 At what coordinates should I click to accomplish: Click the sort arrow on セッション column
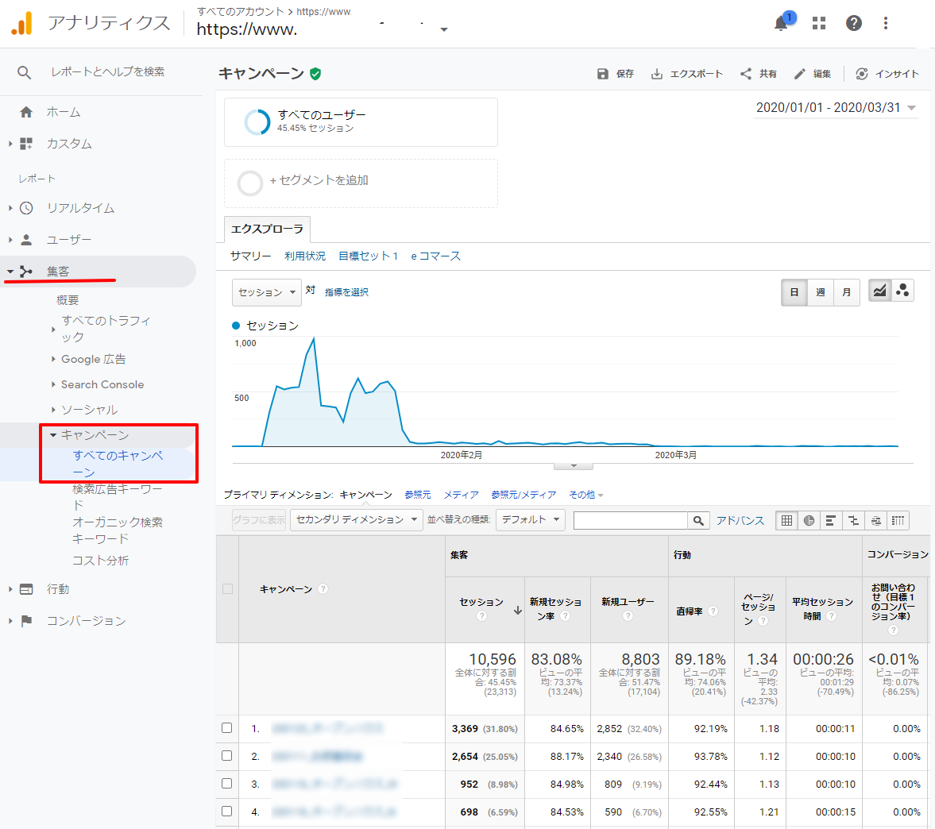(518, 611)
